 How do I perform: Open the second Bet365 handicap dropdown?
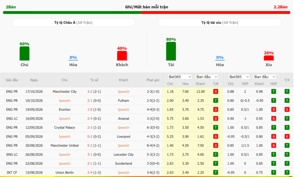click(239, 77)
